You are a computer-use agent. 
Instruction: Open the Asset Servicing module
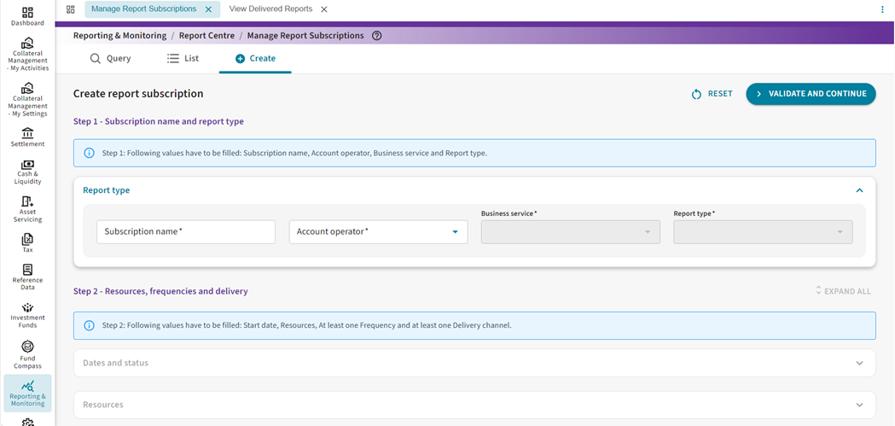click(x=27, y=208)
